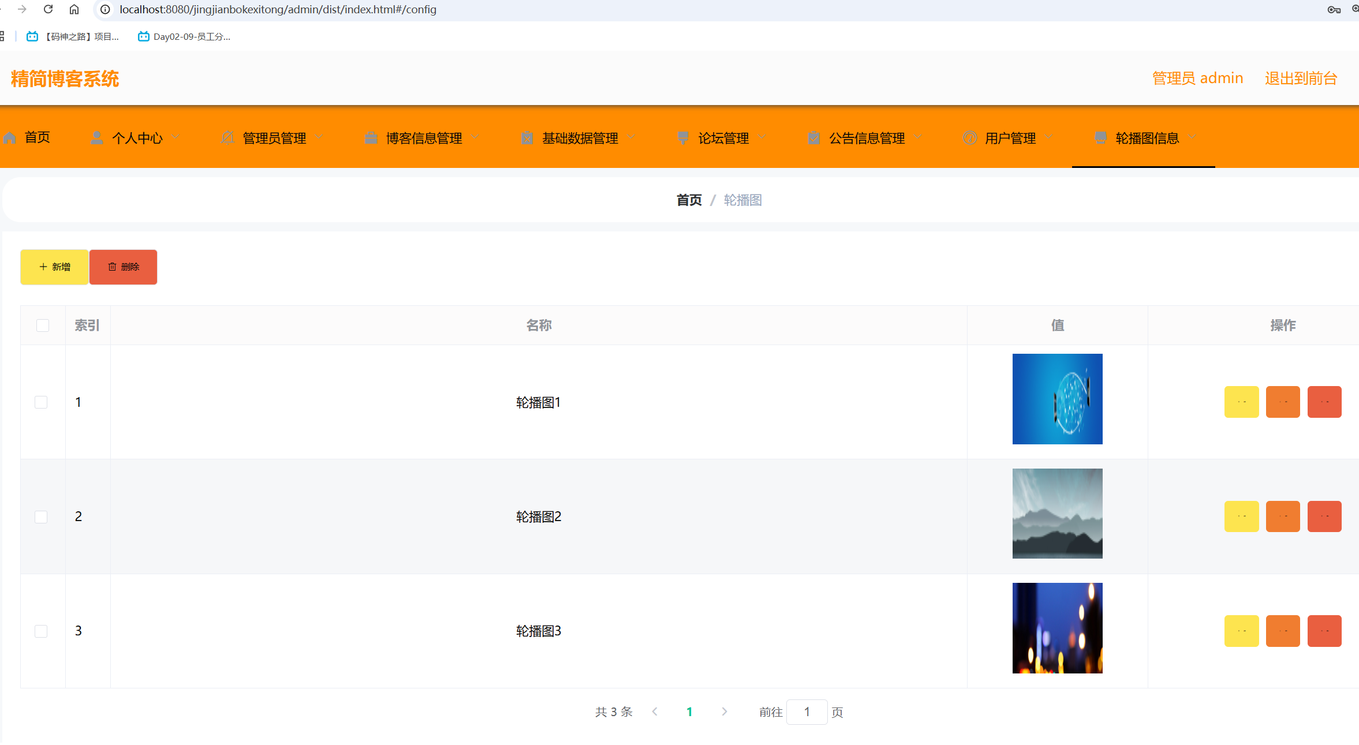
Task: Click the icon beside 轮播图信息
Action: 1100,138
